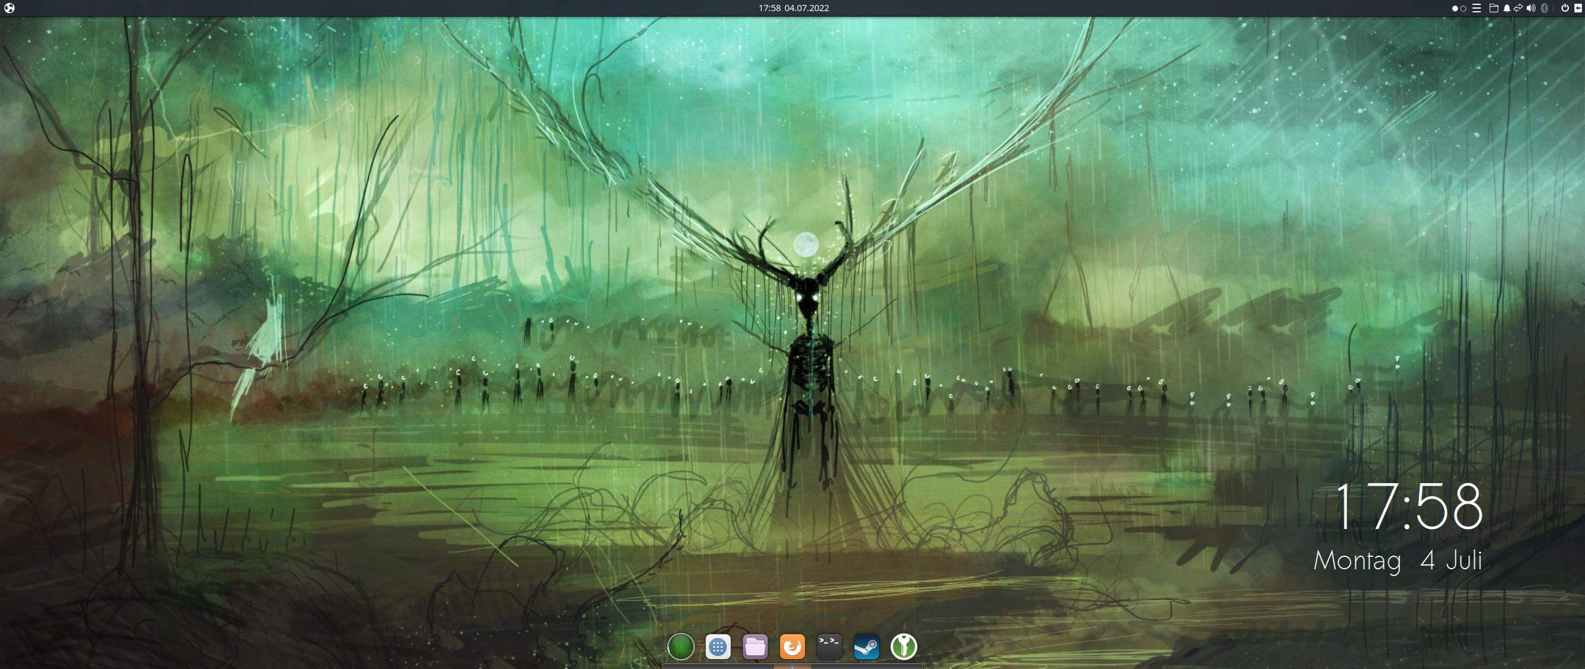Select the green scanner icon in the dock
This screenshot has width=1585, height=669.
tap(682, 647)
